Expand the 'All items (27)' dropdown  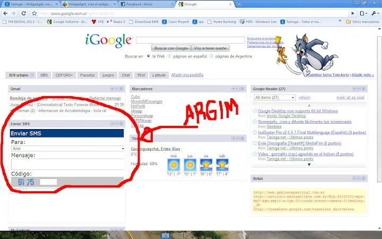pyautogui.click(x=275, y=98)
